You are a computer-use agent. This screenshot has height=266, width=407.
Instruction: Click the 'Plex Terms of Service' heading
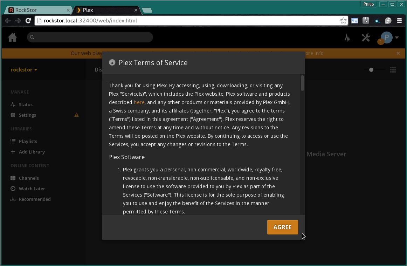(153, 63)
